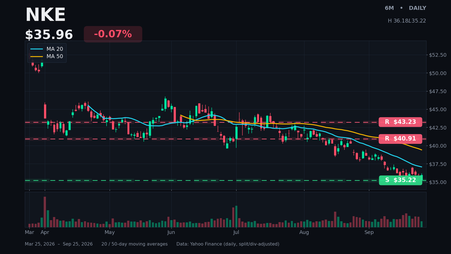Click the $42.50 price axis label

point(437,128)
